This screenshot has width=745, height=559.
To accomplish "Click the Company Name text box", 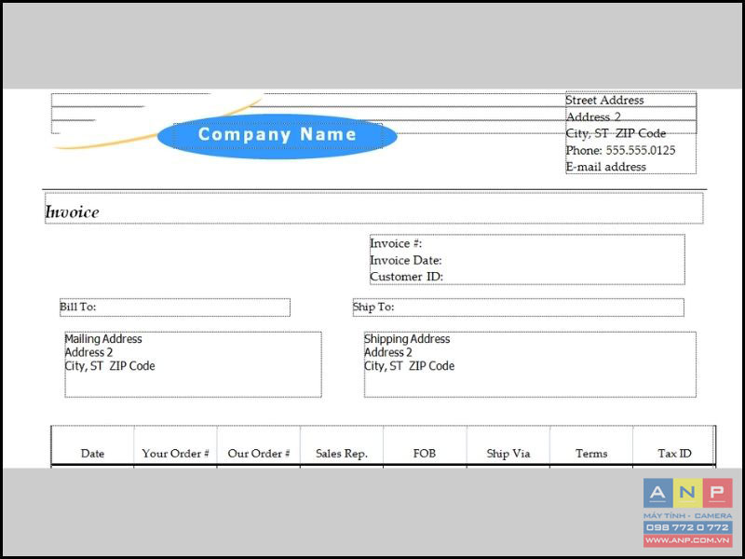I will point(278,135).
